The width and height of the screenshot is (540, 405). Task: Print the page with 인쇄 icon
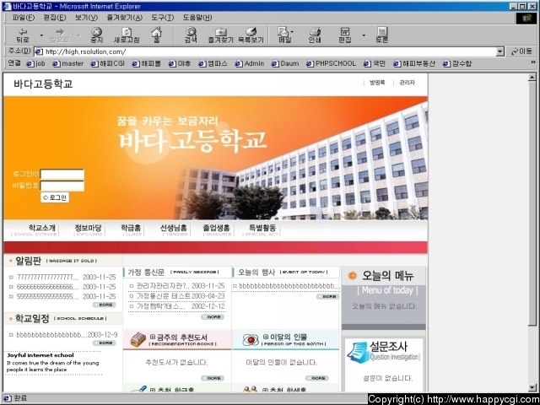(x=315, y=35)
